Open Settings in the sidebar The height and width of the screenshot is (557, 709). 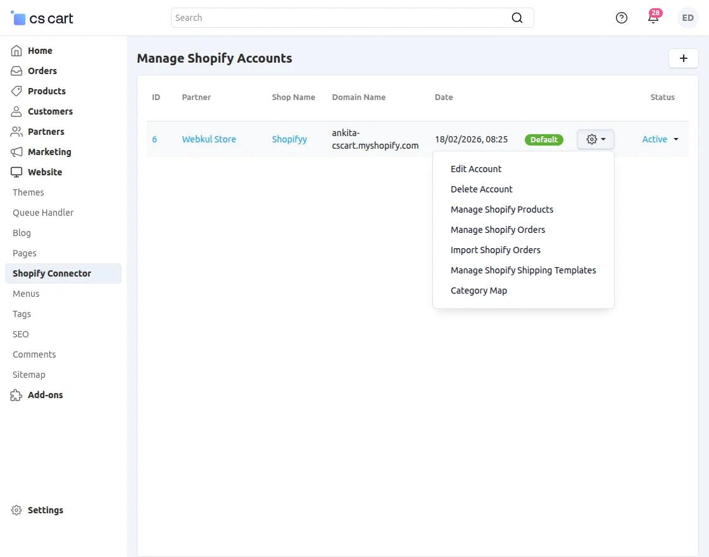click(45, 510)
